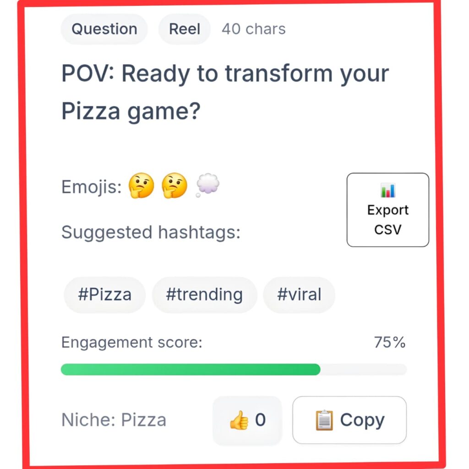Select the Reel label badge
469x469 pixels.
click(x=184, y=29)
